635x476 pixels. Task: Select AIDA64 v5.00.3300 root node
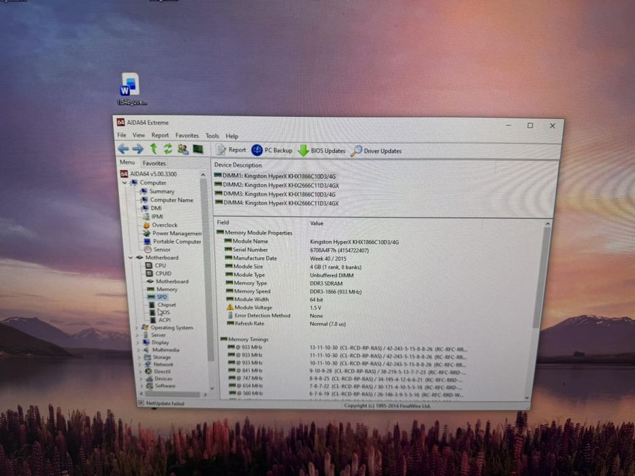tap(148, 173)
